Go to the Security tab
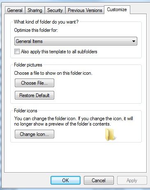Image resolution: width=150 pixels, height=190 pixels. 55,10
